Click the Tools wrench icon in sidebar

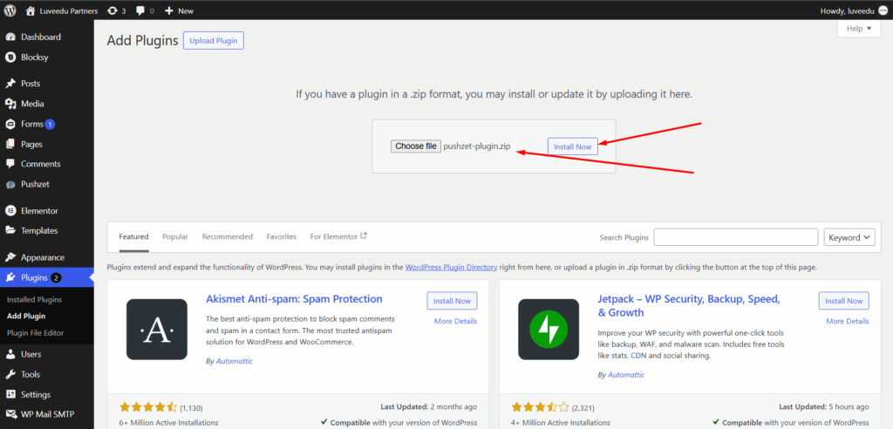(10, 374)
